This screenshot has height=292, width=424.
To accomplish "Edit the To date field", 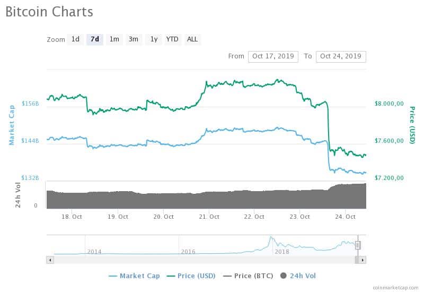I will [x=341, y=56].
